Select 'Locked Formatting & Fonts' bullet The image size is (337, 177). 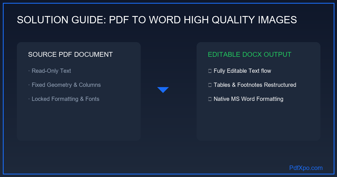64,99
